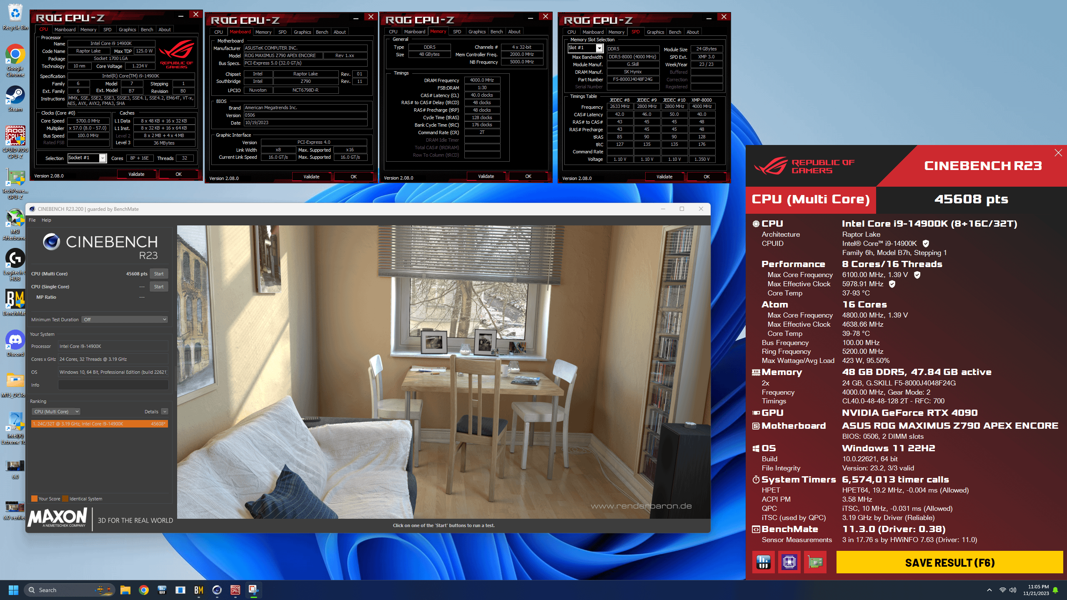Launch MSI Afterburner from the desktop
The image size is (1067, 600).
(x=15, y=224)
